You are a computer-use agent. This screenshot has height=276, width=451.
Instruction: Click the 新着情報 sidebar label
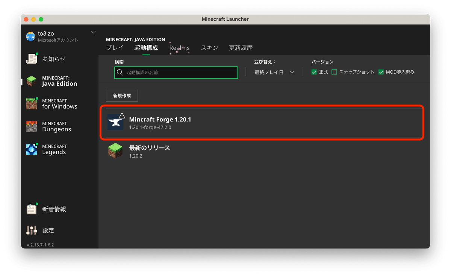coord(54,209)
